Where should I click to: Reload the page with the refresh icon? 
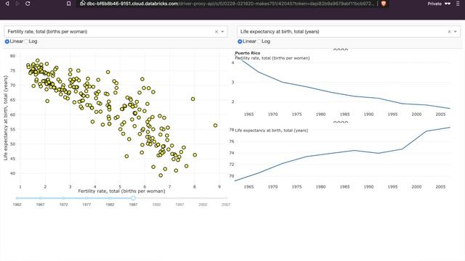[28, 4]
